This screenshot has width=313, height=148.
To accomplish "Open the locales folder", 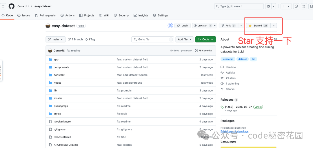I will click(x=58, y=98).
